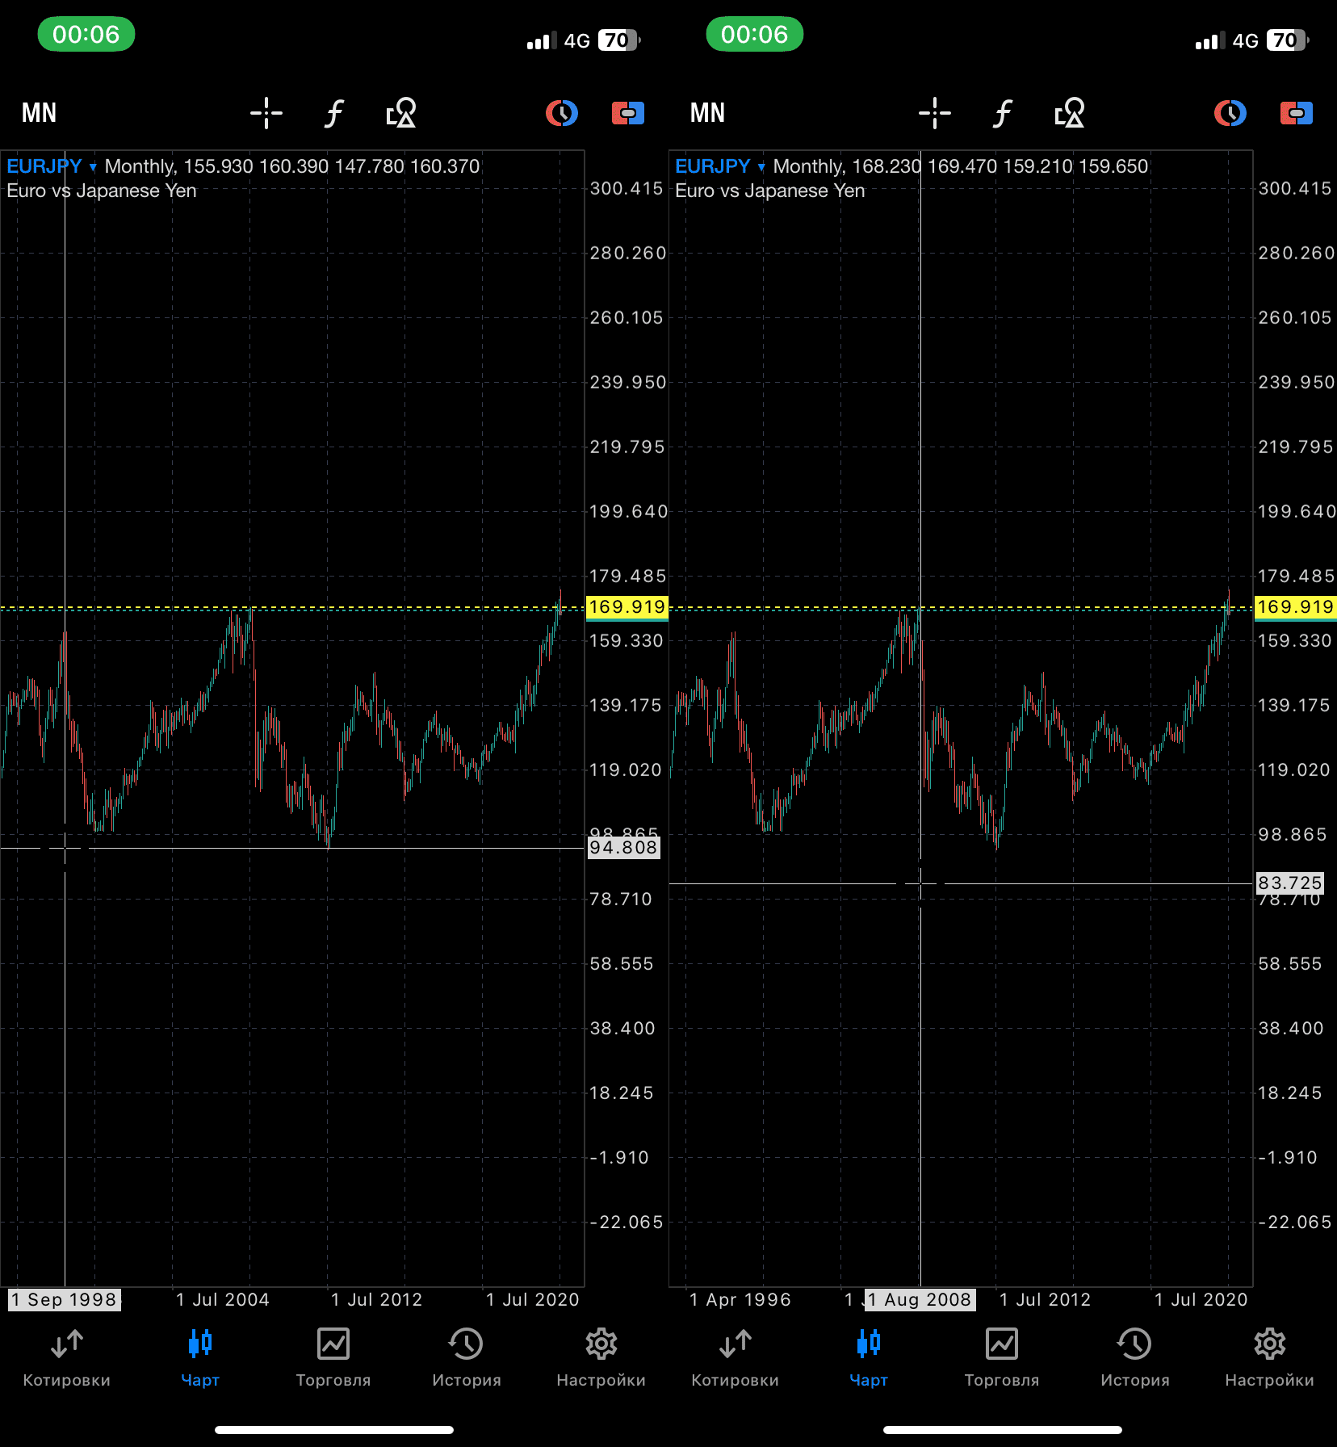1337x1447 pixels.
Task: Tap 119.020 price level on right axis
Action: pos(1294,770)
